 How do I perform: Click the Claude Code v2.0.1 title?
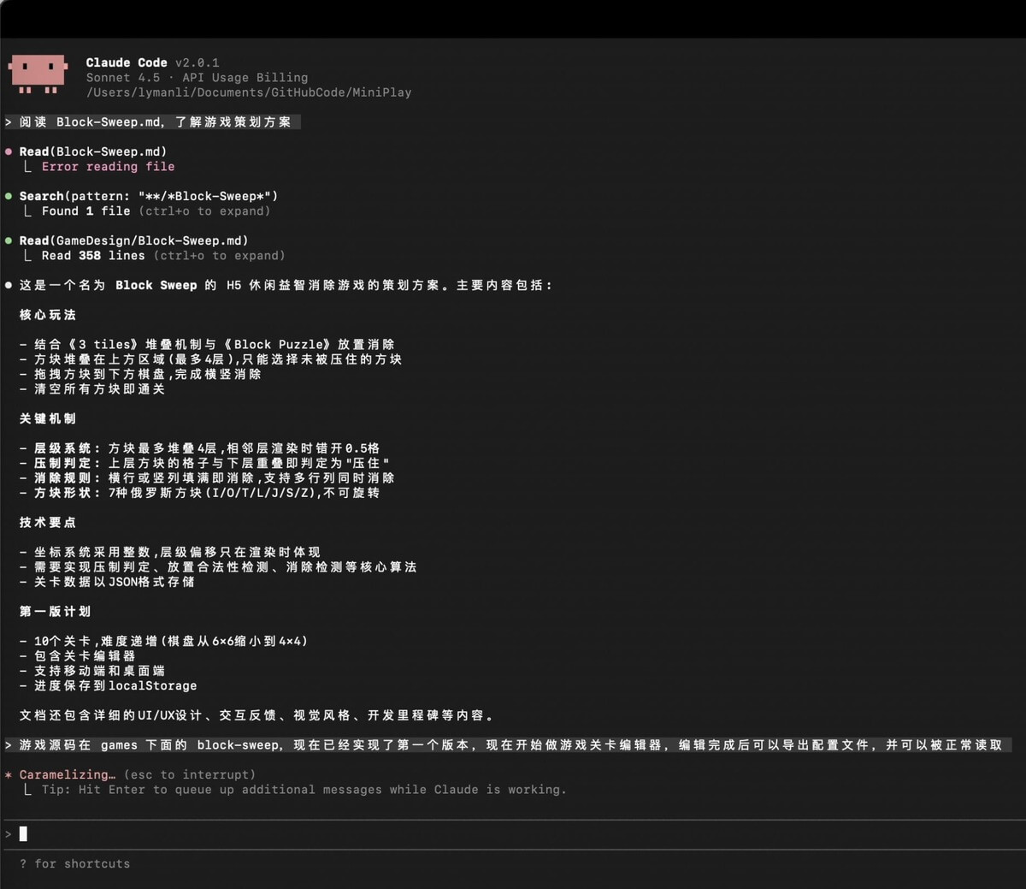[x=152, y=62]
